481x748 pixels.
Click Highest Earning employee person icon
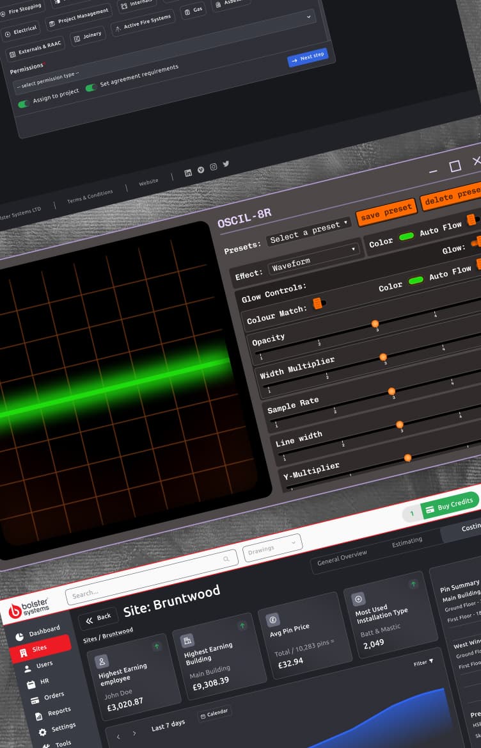pos(102,661)
